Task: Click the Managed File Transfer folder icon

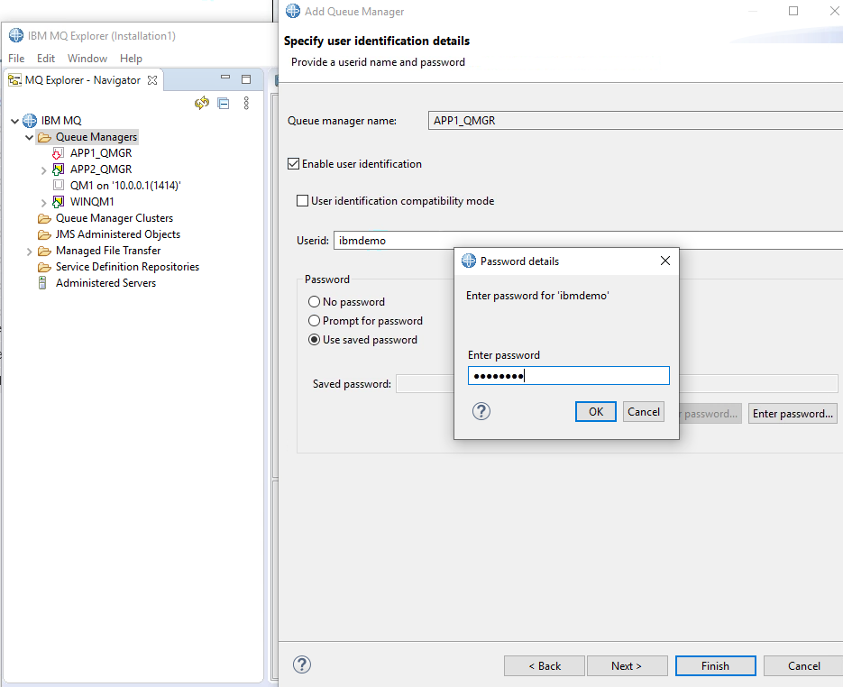Action: click(x=44, y=251)
